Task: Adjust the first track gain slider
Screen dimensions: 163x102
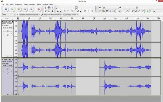Action: pyautogui.click(x=8, y=31)
